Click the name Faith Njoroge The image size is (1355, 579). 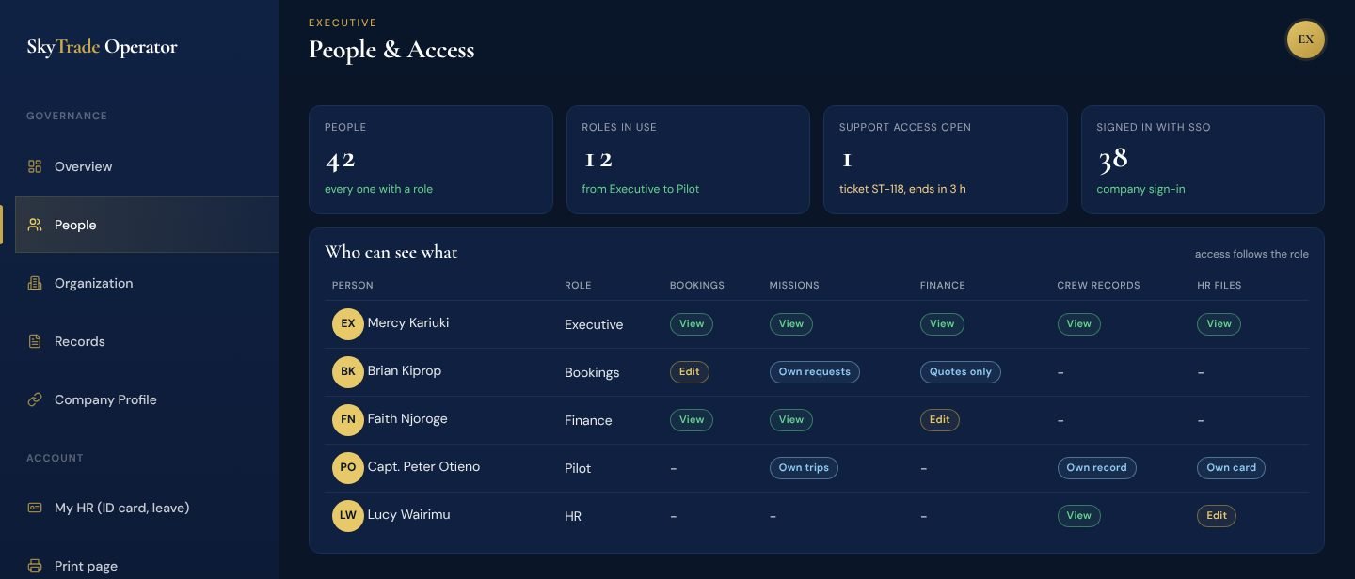[407, 418]
